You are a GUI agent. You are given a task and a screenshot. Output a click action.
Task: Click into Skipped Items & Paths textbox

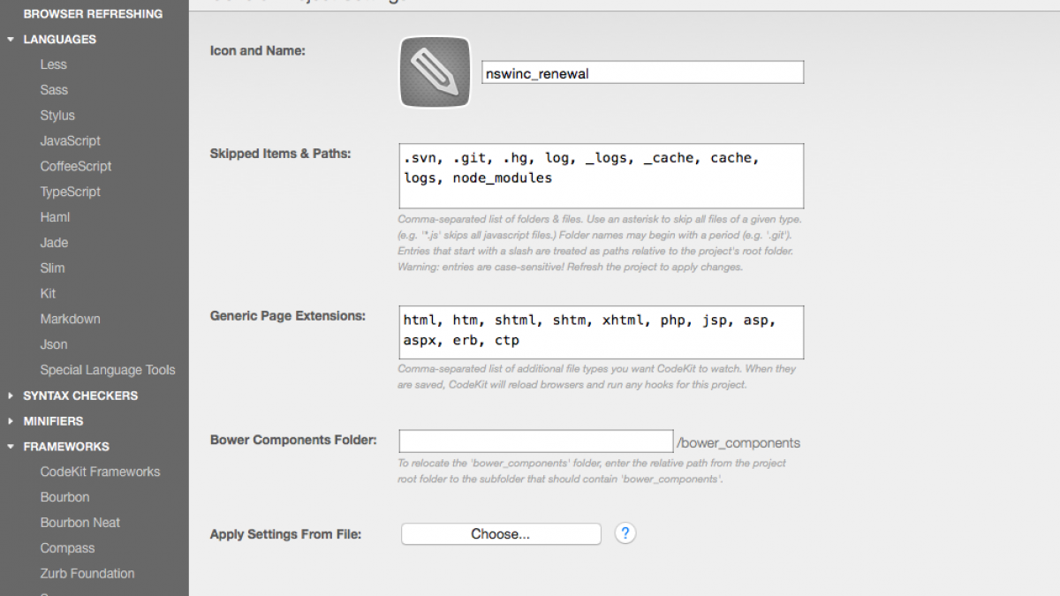(x=602, y=177)
